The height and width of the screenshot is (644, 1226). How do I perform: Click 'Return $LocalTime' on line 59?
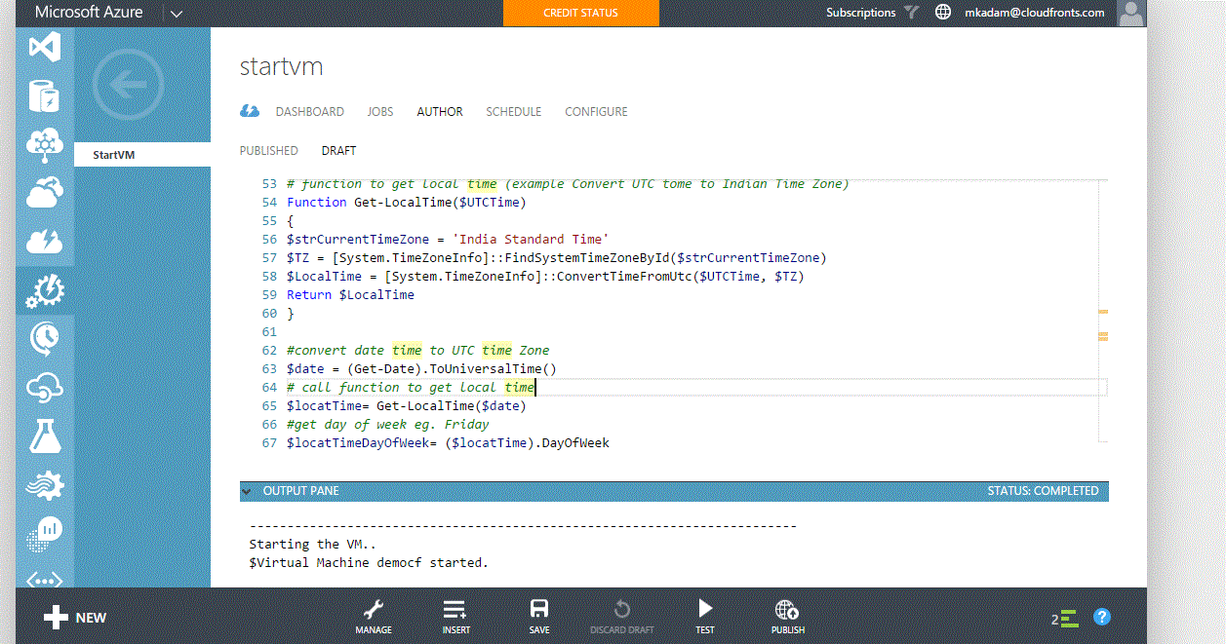(350, 295)
